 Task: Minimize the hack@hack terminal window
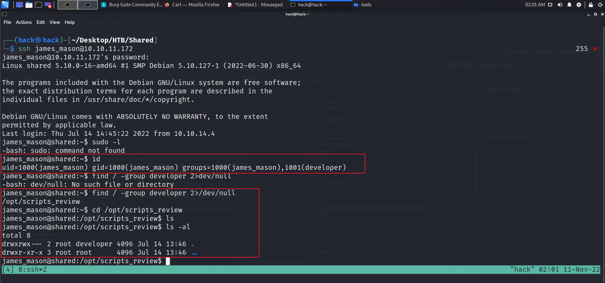pyautogui.click(x=588, y=14)
